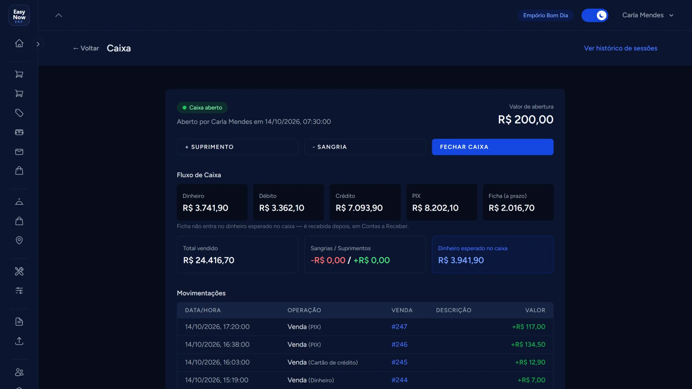The image size is (692, 389).
Task: Click Dinheiro esperado no caixa R$ 3.941,90
Action: (x=492, y=254)
